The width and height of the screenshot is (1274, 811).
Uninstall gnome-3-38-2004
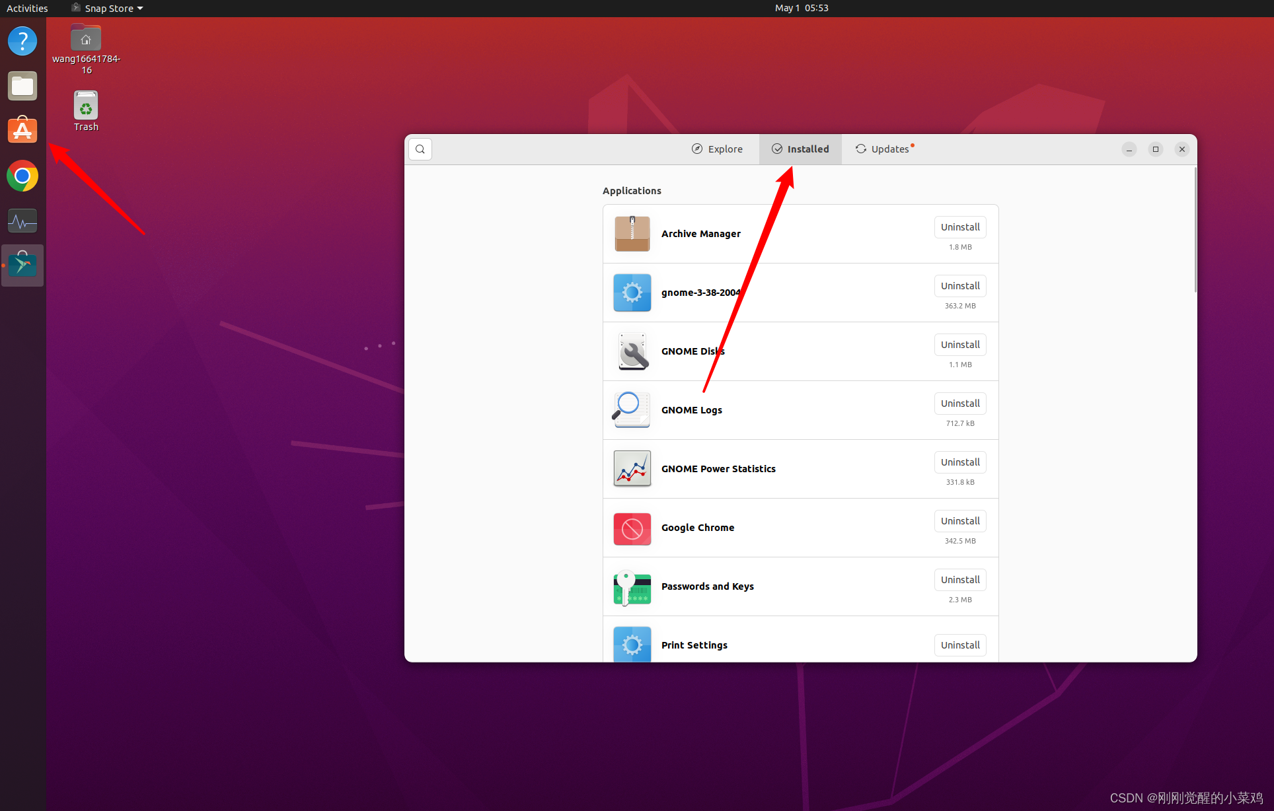pyautogui.click(x=959, y=286)
